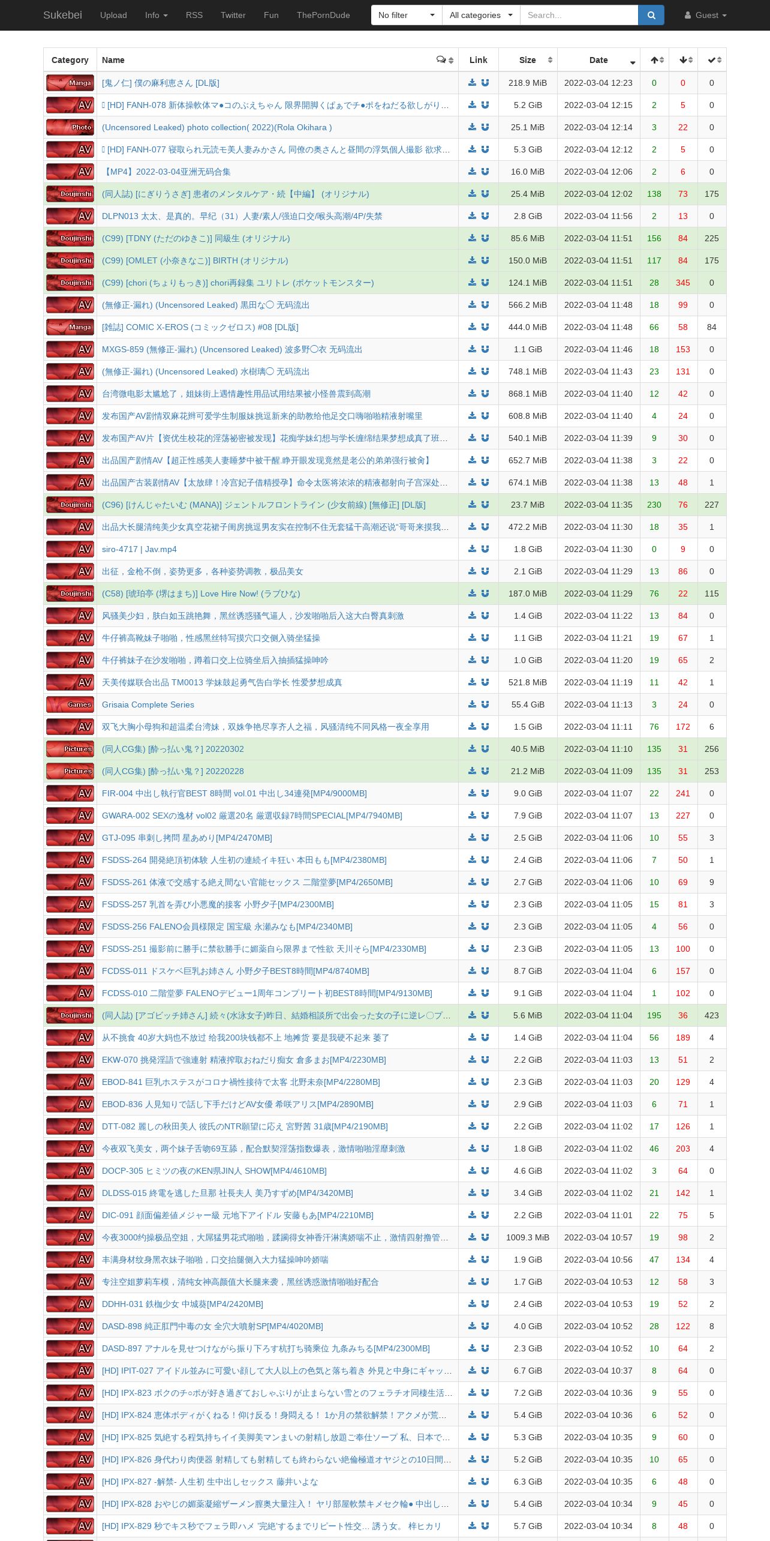This screenshot has width=770, height=1541.
Task: Open the All categories dropdown
Action: [x=481, y=15]
